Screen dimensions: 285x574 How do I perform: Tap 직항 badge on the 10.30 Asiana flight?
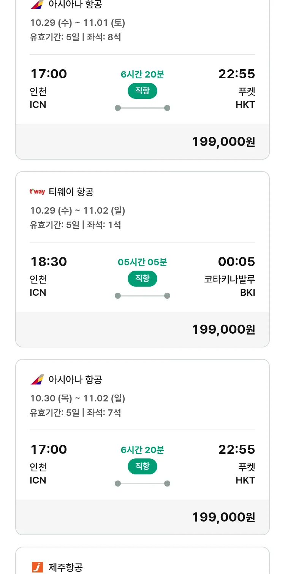point(142,466)
